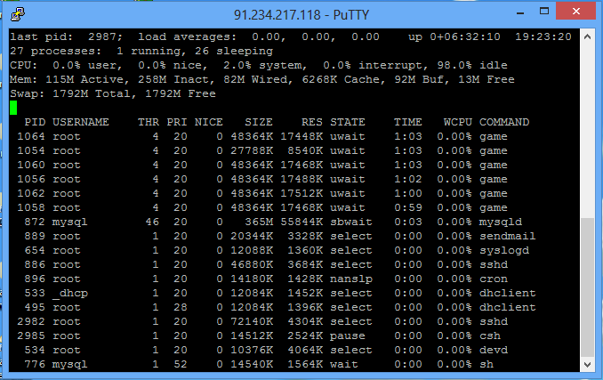Click the sbwait state value
The height and width of the screenshot is (380, 603).
(x=351, y=222)
